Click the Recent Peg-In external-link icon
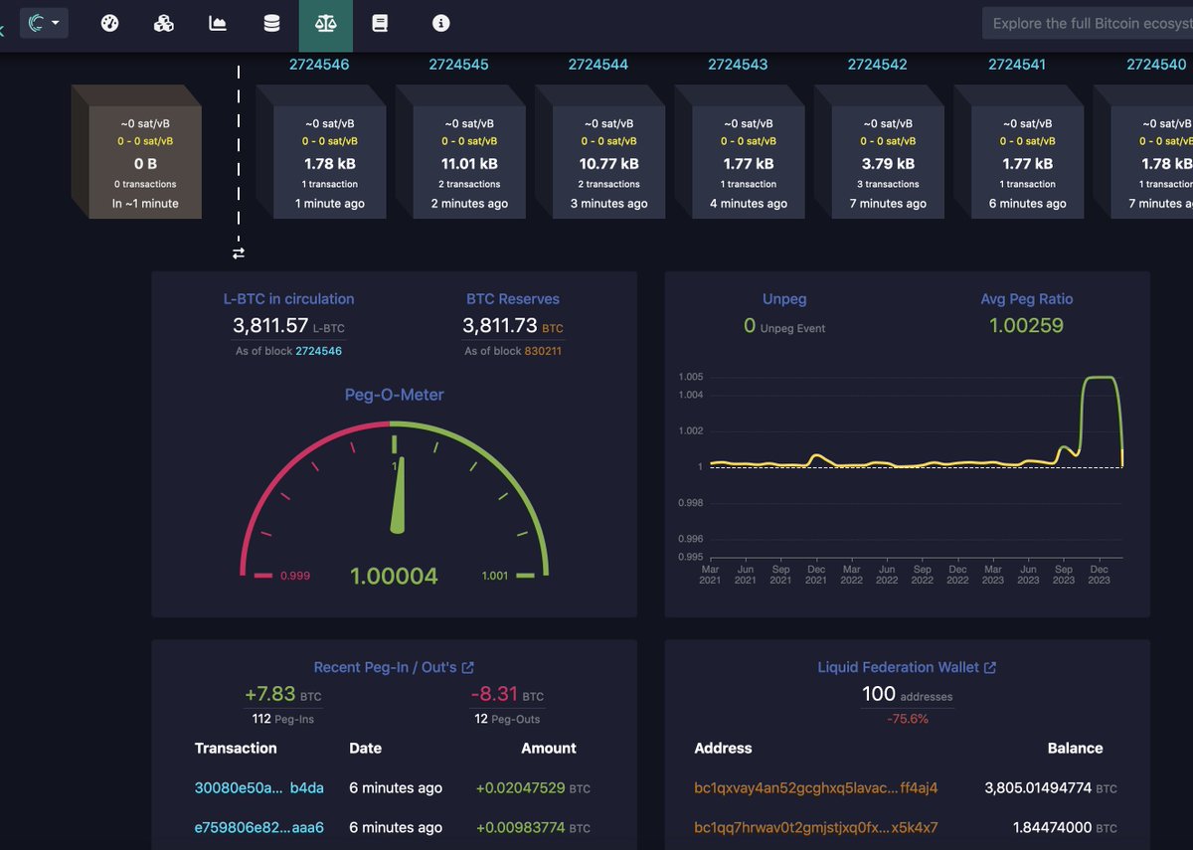Image resolution: width=1193 pixels, height=850 pixels. pyautogui.click(x=468, y=668)
